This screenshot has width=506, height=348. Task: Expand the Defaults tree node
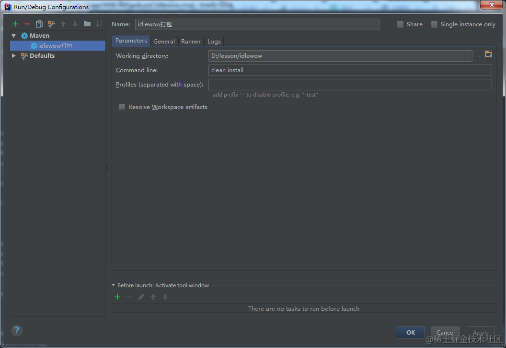pos(13,56)
